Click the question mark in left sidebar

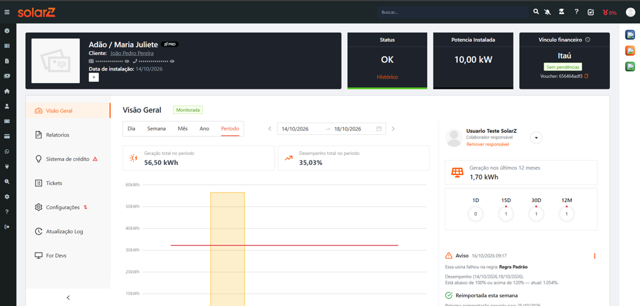click(x=6, y=212)
